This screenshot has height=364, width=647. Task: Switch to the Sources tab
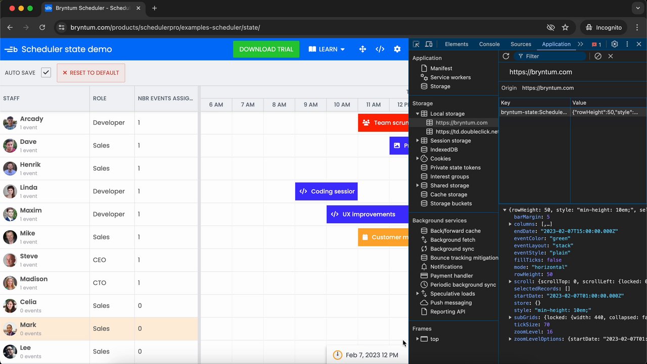tap(521, 44)
